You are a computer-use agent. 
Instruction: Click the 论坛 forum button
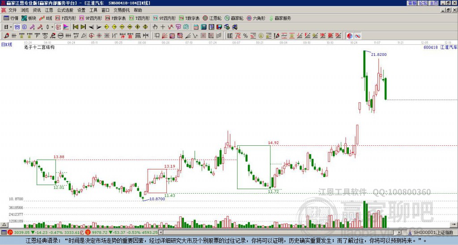[x=423, y=3]
